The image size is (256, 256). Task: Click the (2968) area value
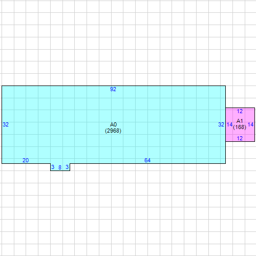(x=113, y=131)
